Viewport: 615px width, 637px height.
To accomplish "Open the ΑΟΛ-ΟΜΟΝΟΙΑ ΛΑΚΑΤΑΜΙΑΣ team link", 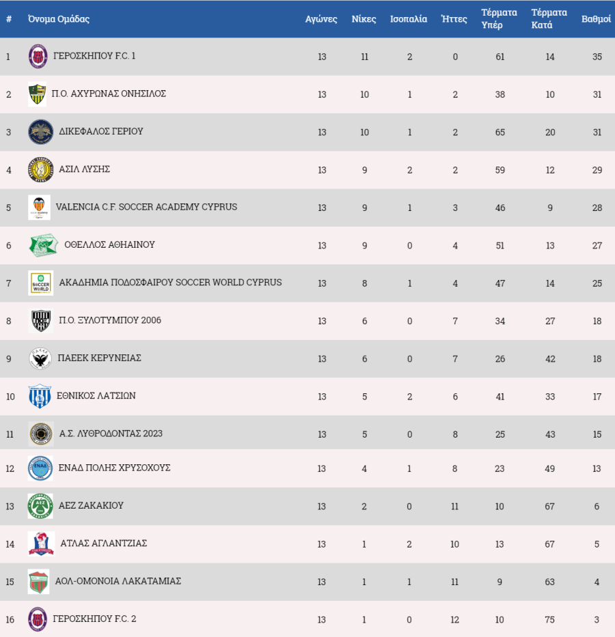I will click(118, 581).
